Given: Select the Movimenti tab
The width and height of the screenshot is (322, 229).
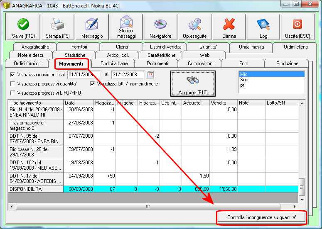Looking at the screenshot, I should click(71, 64).
